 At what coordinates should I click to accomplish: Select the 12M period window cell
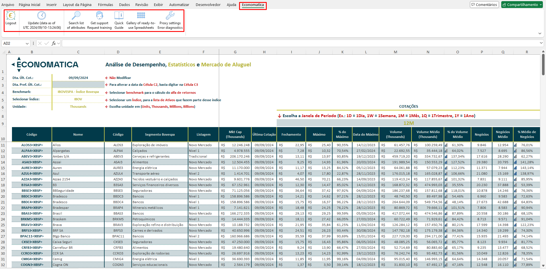(408, 123)
